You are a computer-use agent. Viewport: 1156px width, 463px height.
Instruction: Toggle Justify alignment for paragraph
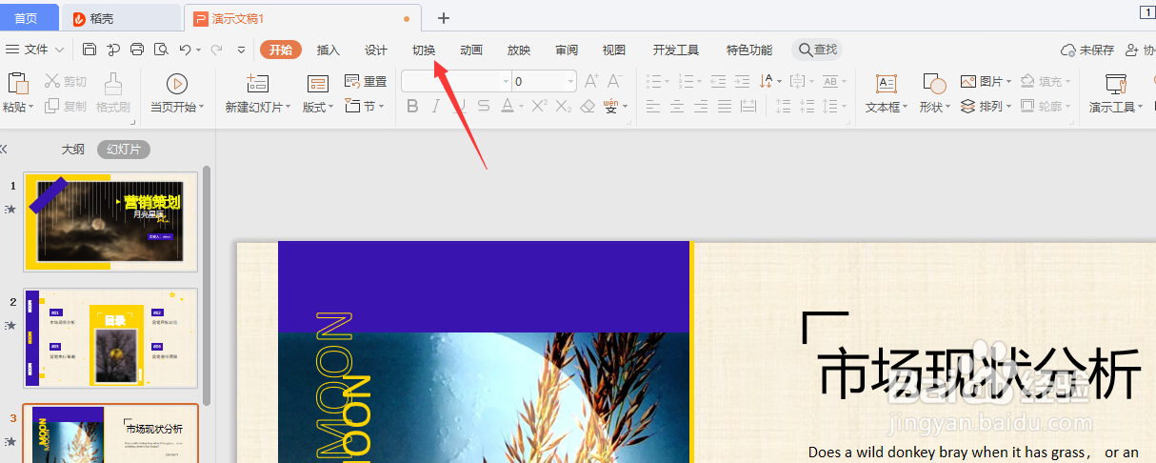pyautogui.click(x=725, y=107)
